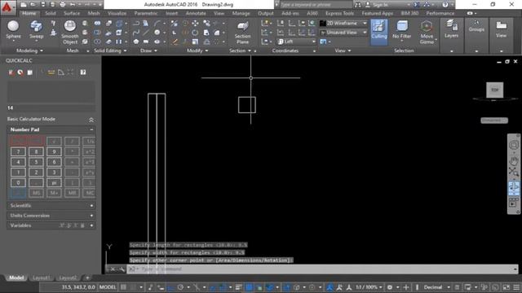Open the No Filter selection dropdown
Image resolution: width=522 pixels, height=293 pixels.
click(402, 31)
